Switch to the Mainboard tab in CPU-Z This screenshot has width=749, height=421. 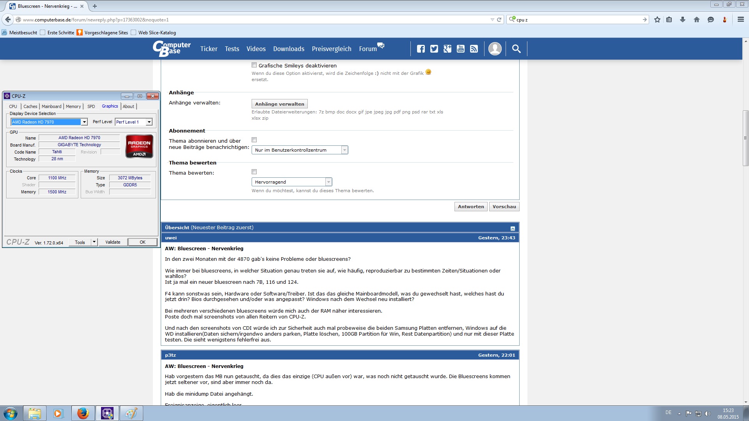click(51, 106)
